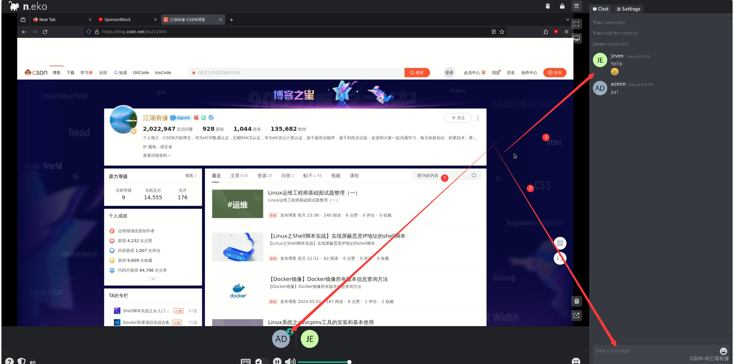
Task: Open screen resolution settings via monitor icon
Action: coord(577,38)
